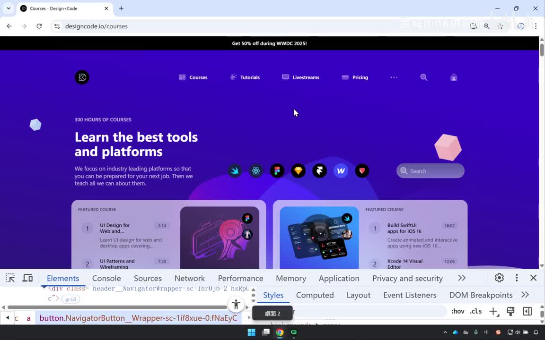Click Swift badge on SwiftUI course card
This screenshot has width=545, height=340.
347,218
